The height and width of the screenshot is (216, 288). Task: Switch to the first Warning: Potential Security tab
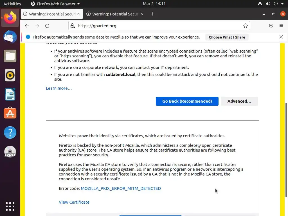pyautogui.click(x=52, y=14)
